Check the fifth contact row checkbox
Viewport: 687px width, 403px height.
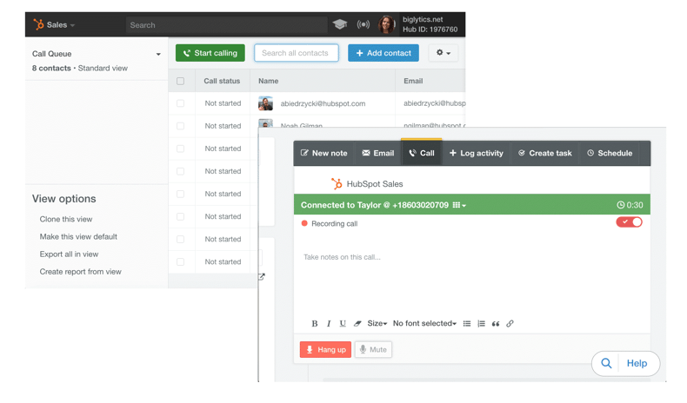pos(181,194)
